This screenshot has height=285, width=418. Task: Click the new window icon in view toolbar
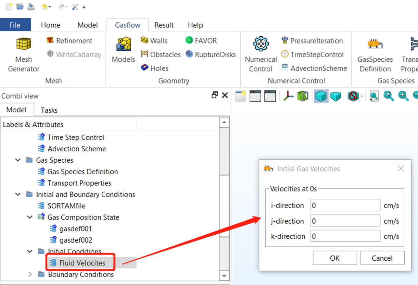(240, 96)
